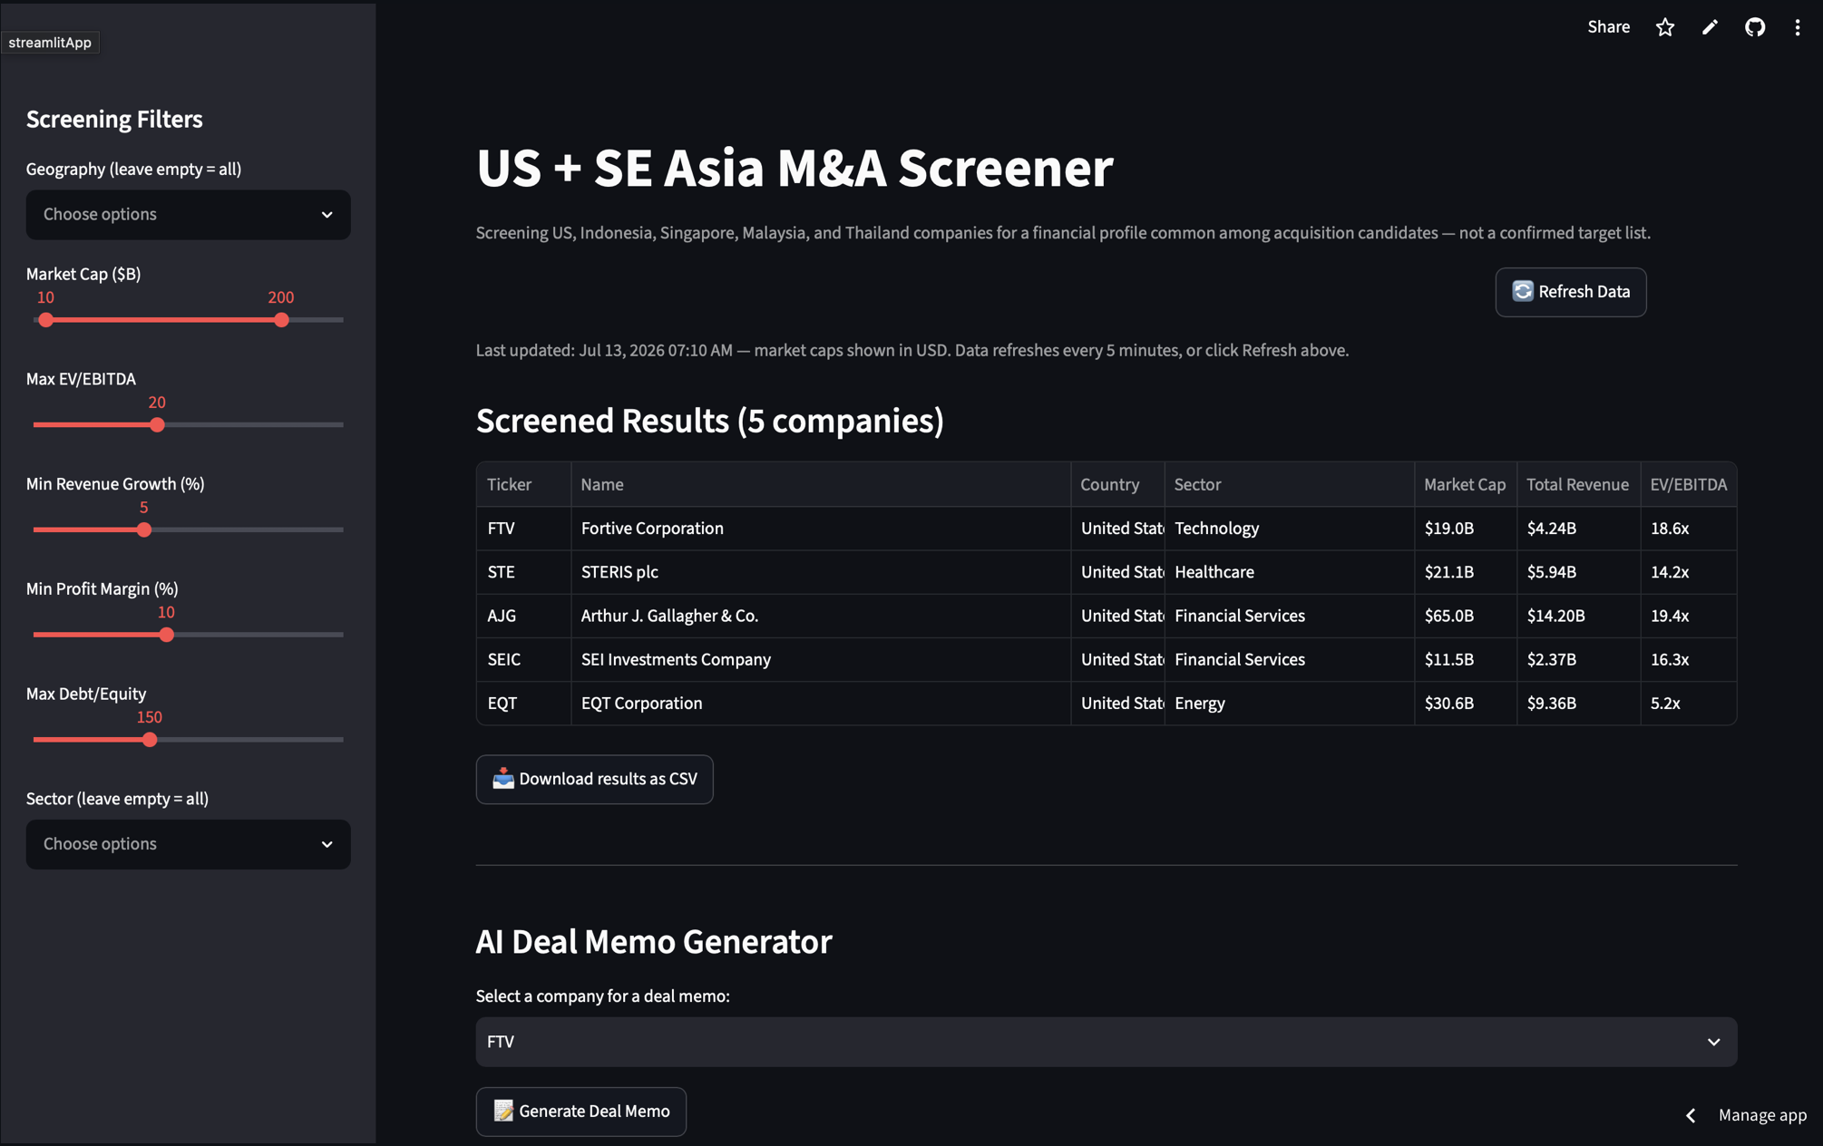The height and width of the screenshot is (1146, 1823).
Task: Select the FTV ticker cell
Action: [523, 529]
